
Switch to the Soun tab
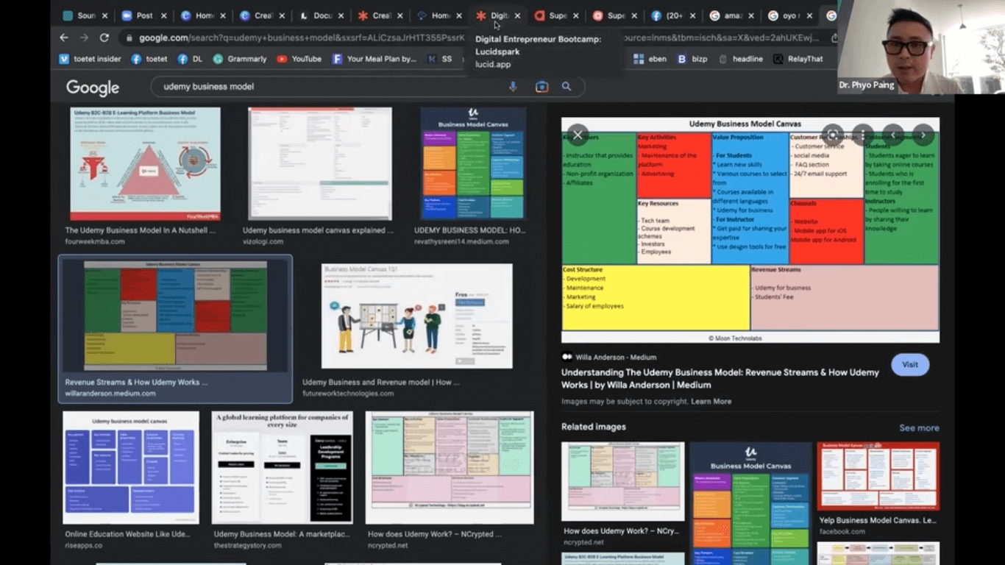click(x=85, y=15)
